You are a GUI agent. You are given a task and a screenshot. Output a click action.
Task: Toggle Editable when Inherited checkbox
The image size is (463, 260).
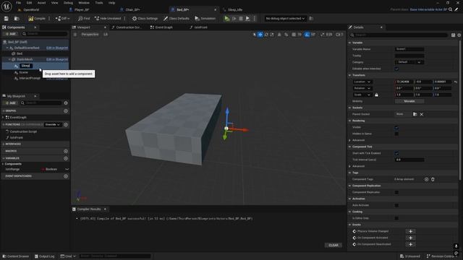396,69
